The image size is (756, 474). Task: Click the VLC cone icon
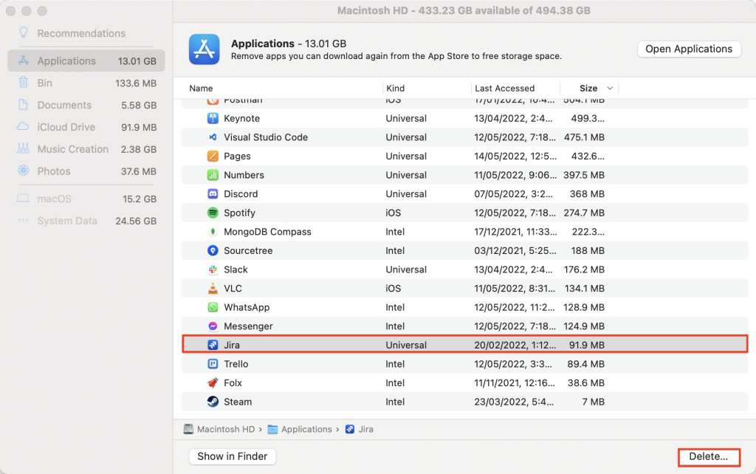213,289
